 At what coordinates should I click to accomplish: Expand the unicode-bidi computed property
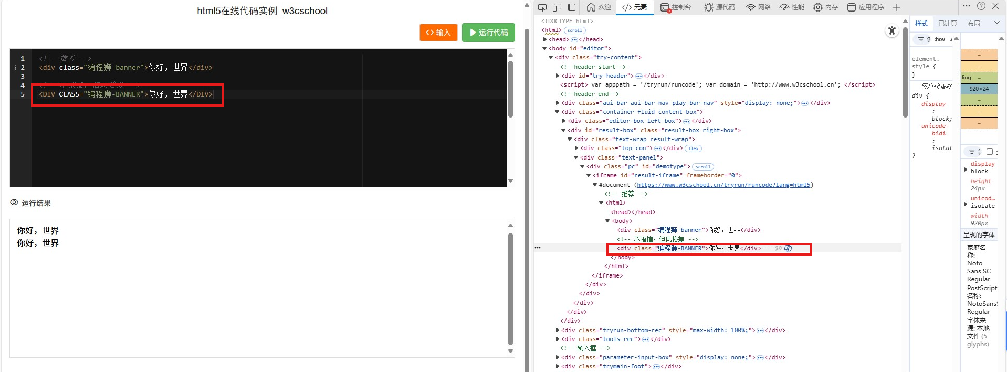point(966,204)
